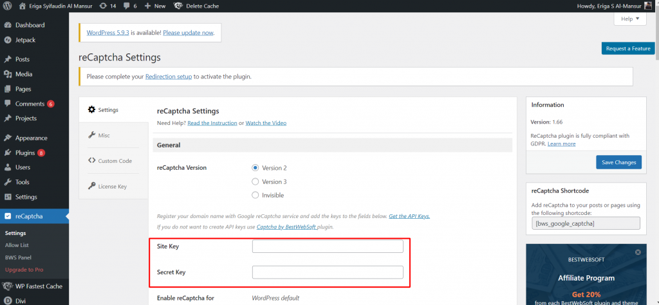Click the Media sidebar icon
The height and width of the screenshot is (305, 659).
tap(8, 74)
